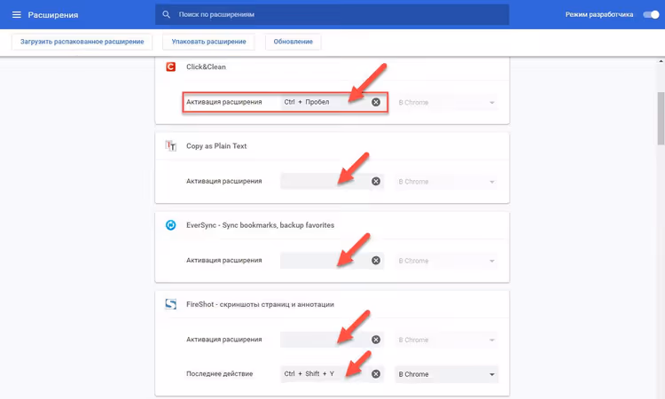Open the hamburger main menu
The image size is (665, 399).
(17, 15)
